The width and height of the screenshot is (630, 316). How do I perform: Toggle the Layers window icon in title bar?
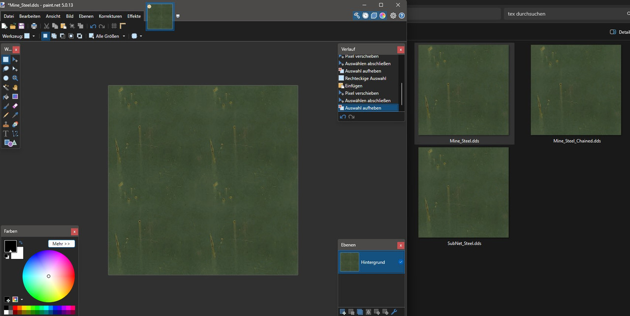point(374,16)
